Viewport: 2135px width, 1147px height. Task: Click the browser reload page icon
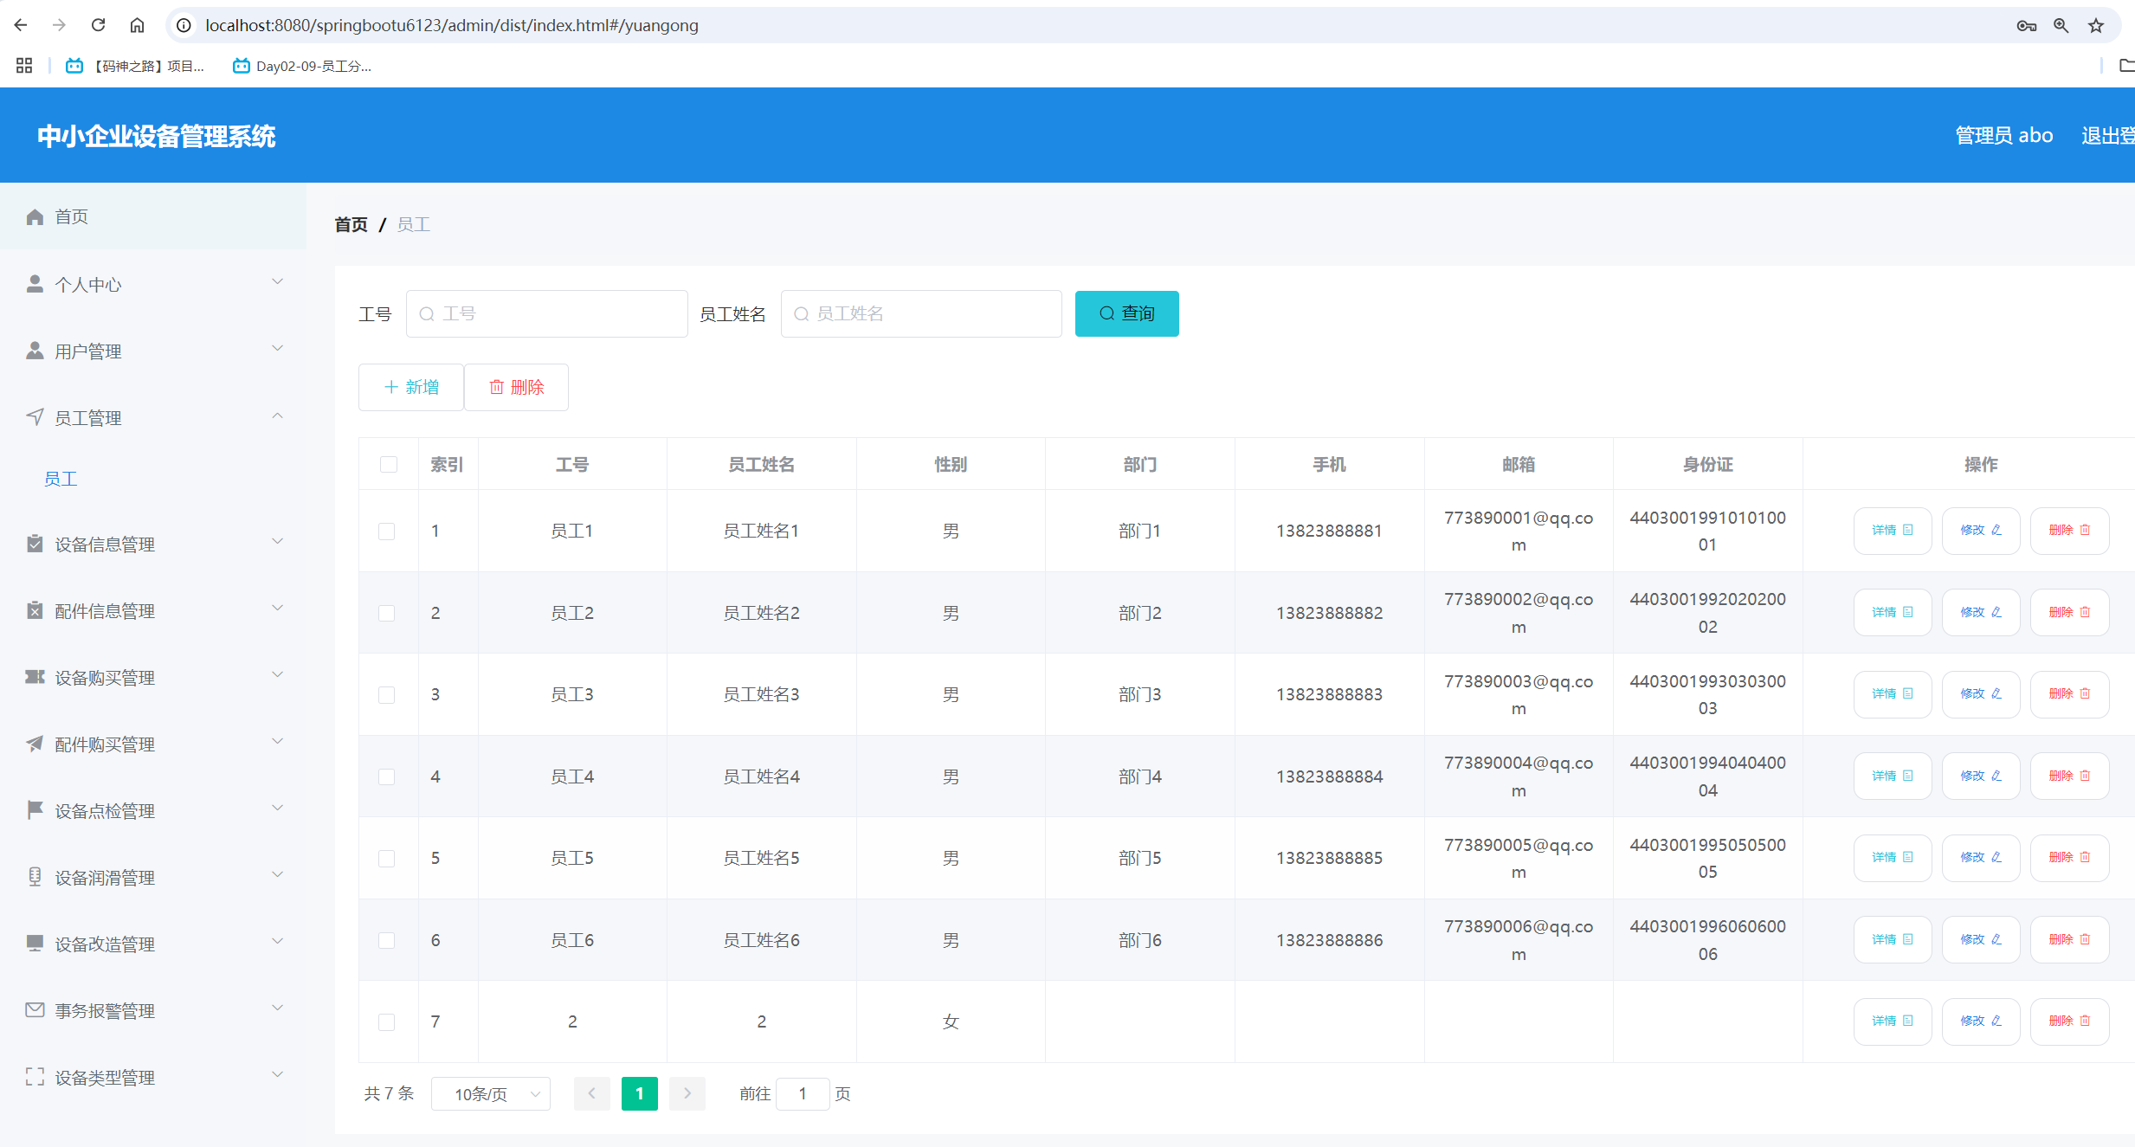click(98, 25)
